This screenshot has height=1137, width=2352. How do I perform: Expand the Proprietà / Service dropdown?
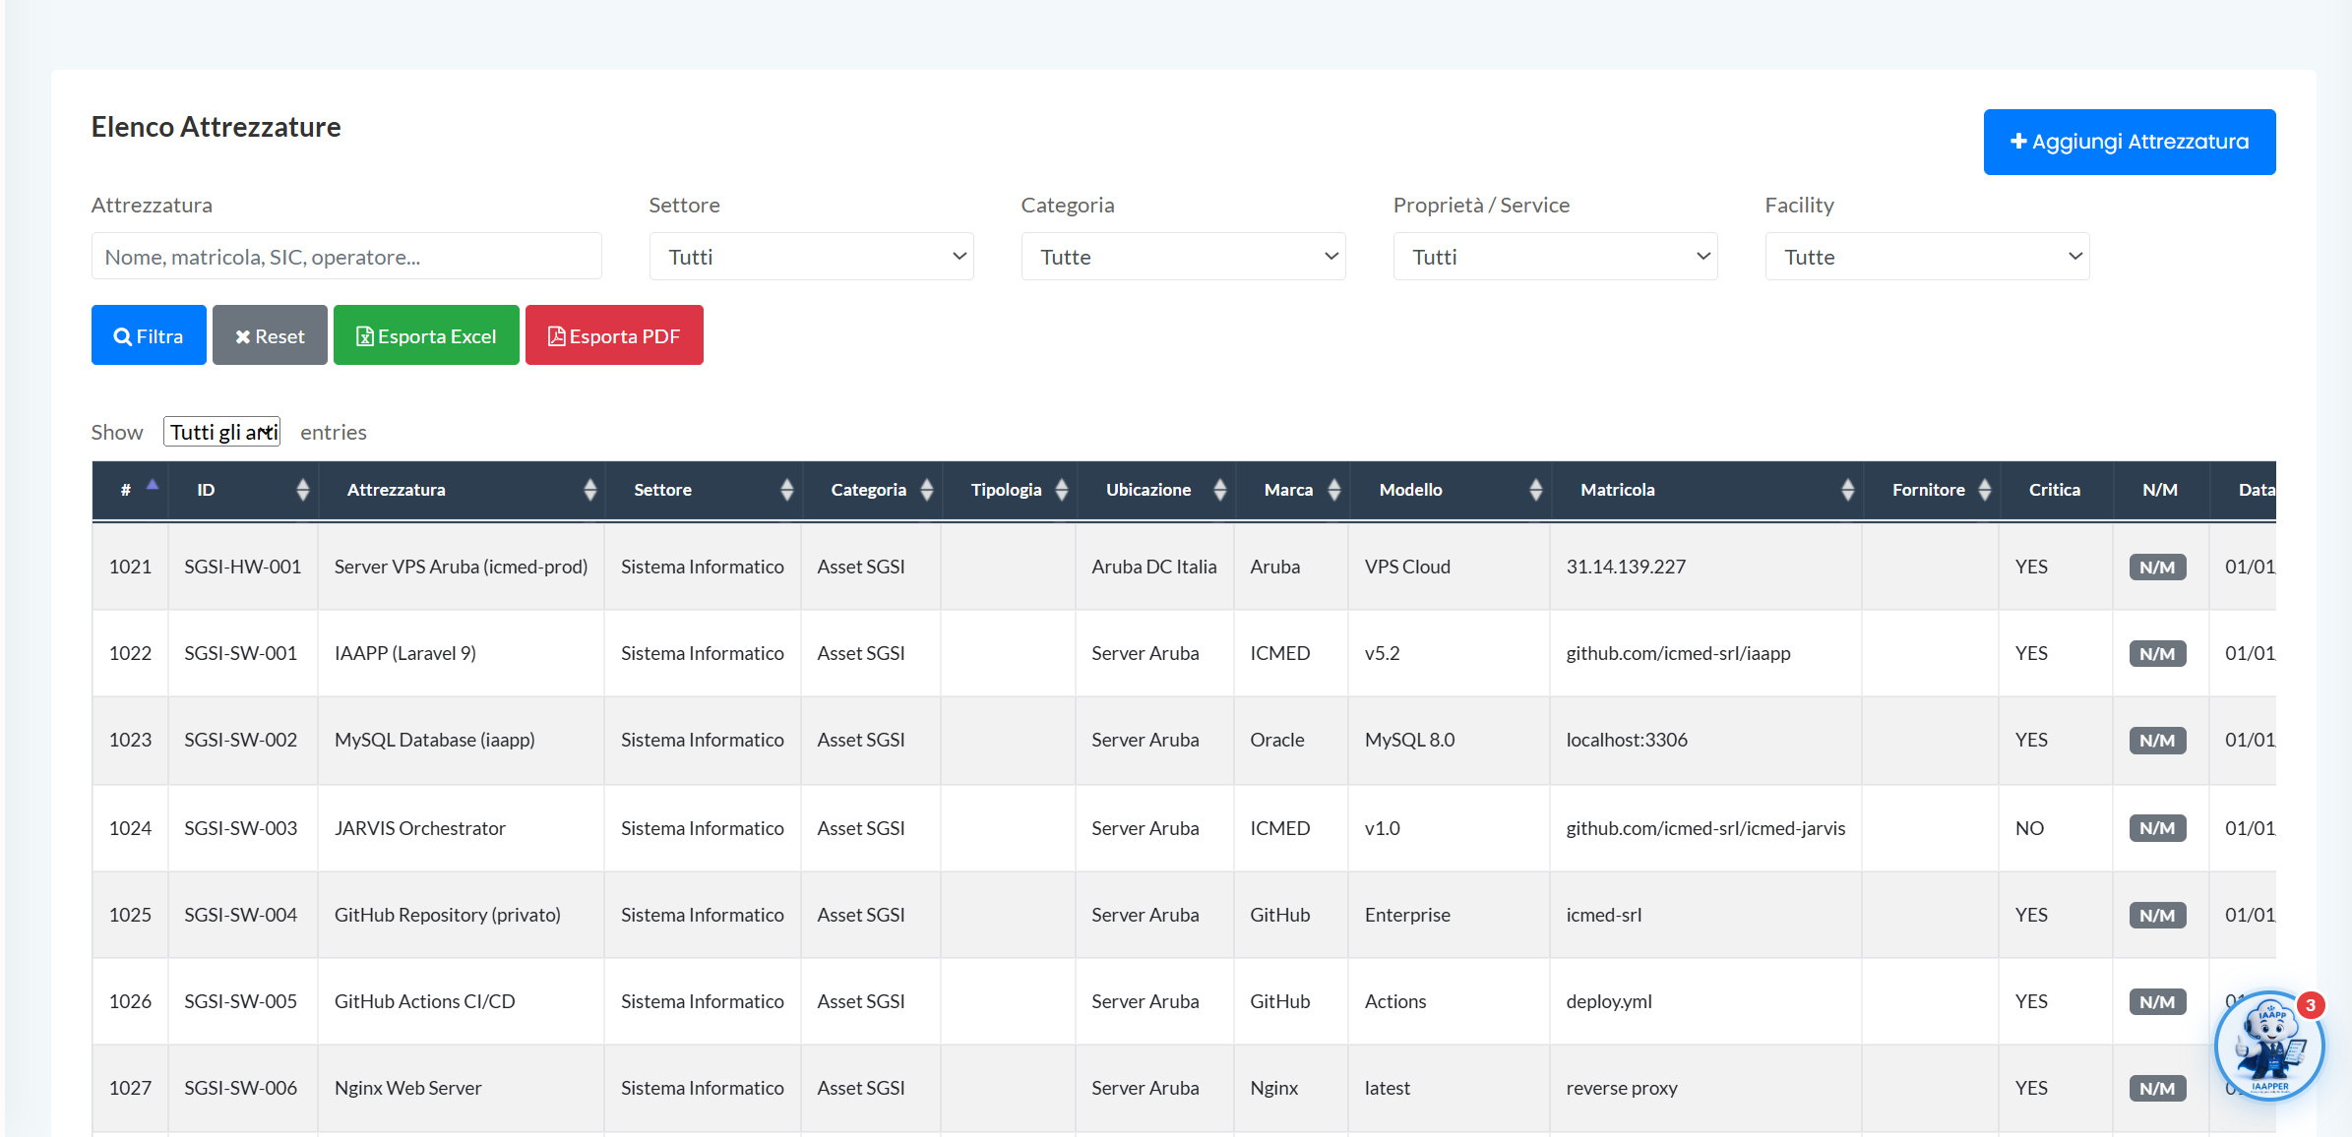[x=1555, y=257]
